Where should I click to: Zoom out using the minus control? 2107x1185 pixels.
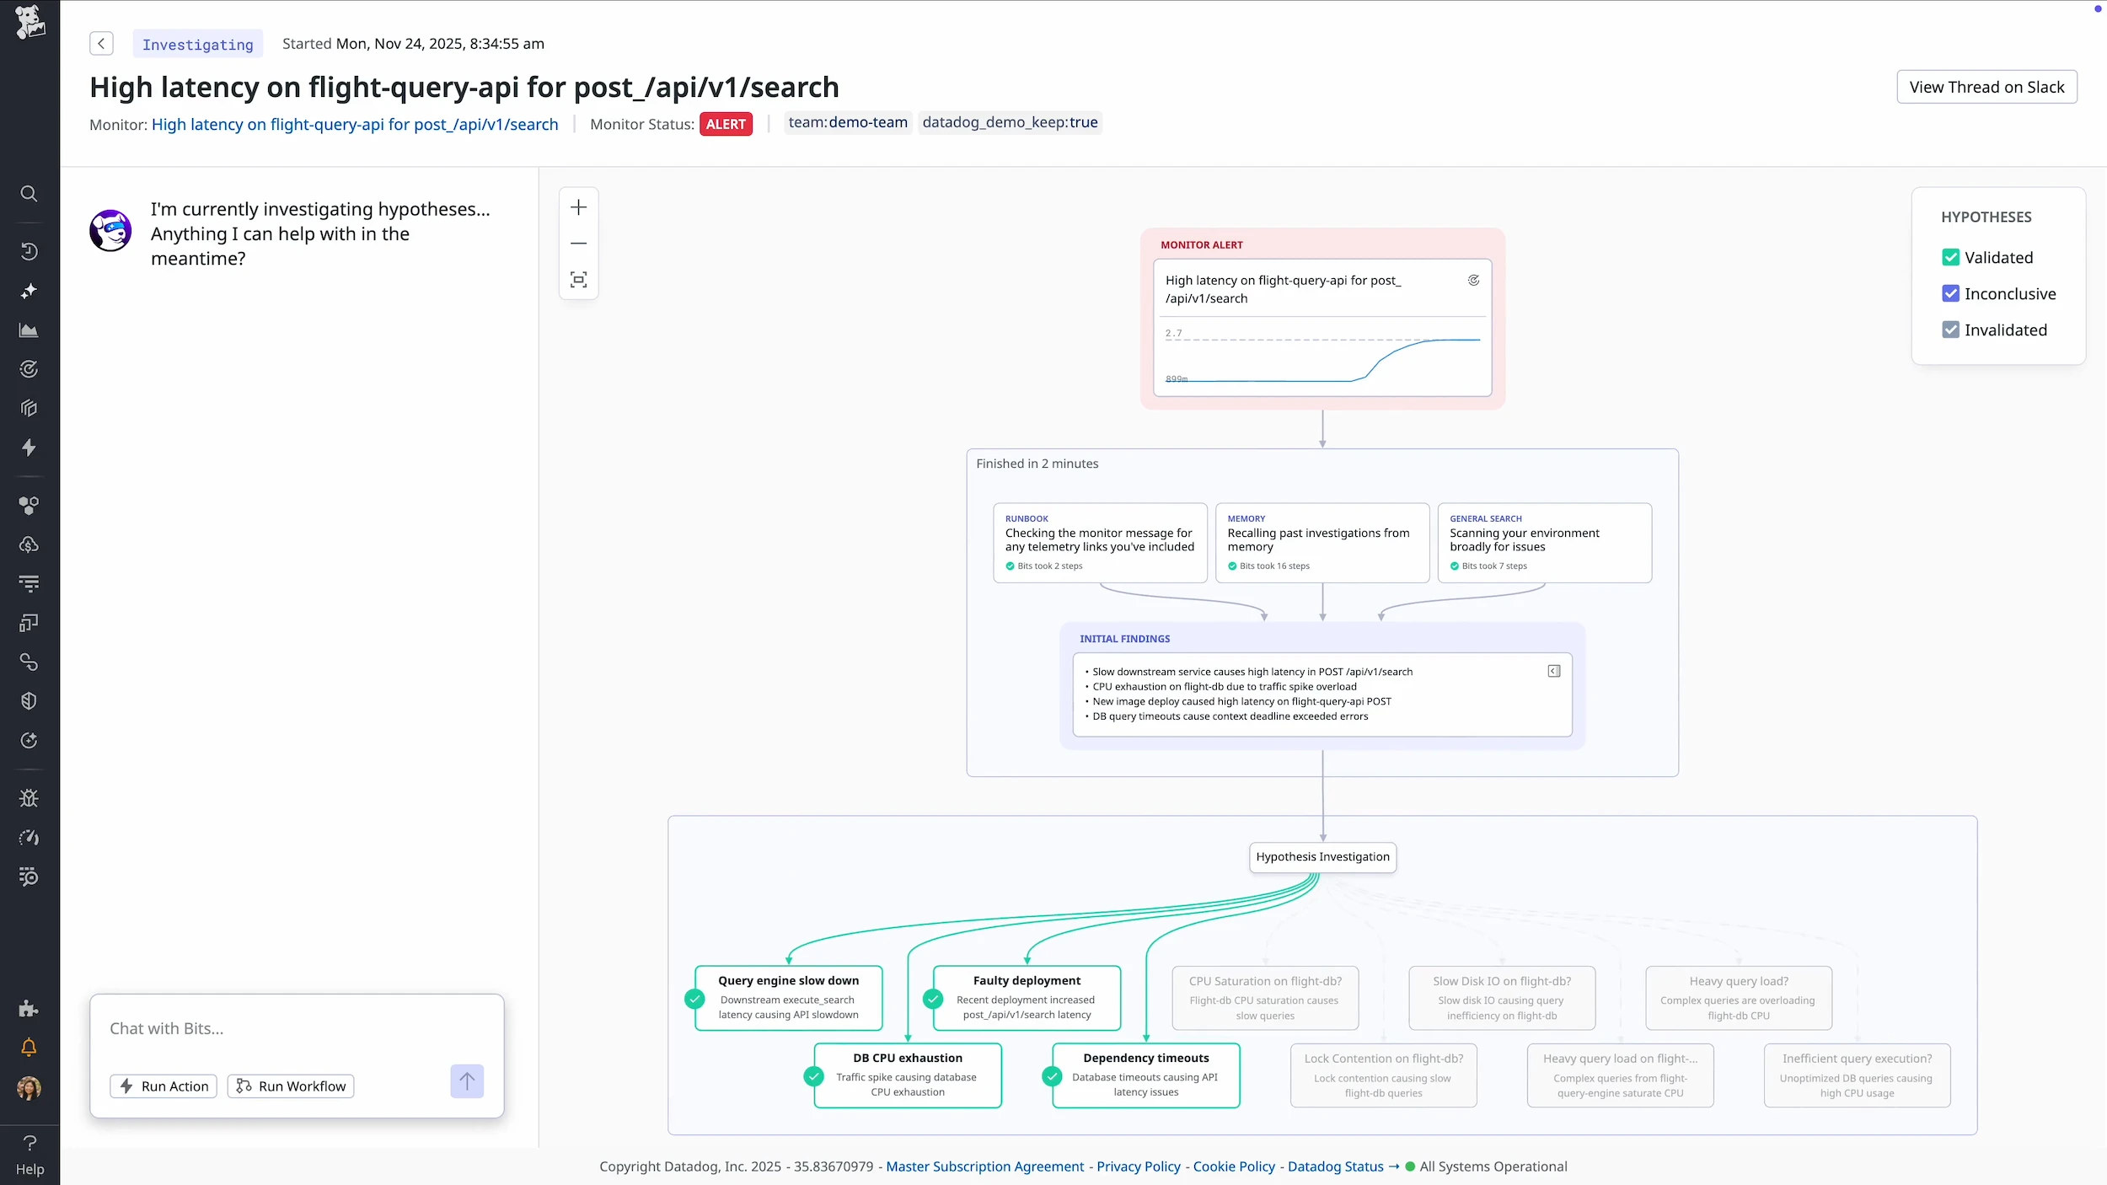point(579,243)
